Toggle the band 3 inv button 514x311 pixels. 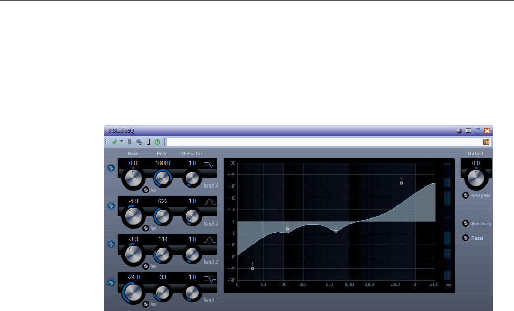[146, 228]
